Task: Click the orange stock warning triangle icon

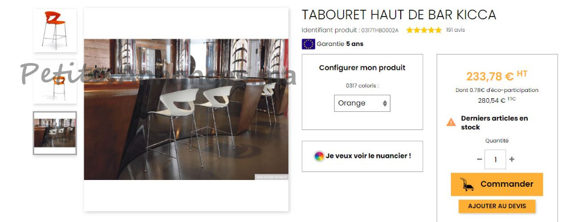Action: pyautogui.click(x=451, y=123)
